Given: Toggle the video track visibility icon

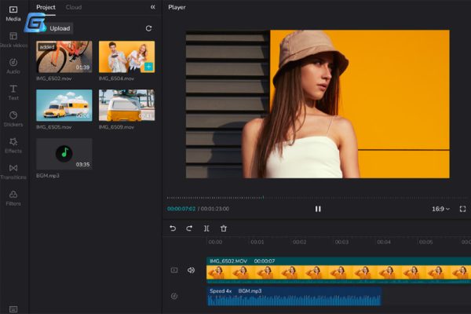Looking at the screenshot, I should [x=174, y=270].
